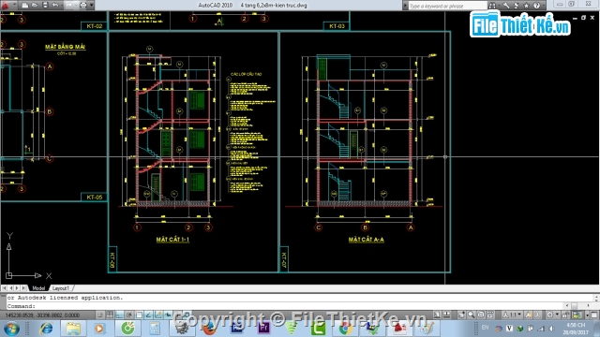This screenshot has height=337, width=600.
Task: Jump to first layout tab arrow
Action: tap(4, 288)
